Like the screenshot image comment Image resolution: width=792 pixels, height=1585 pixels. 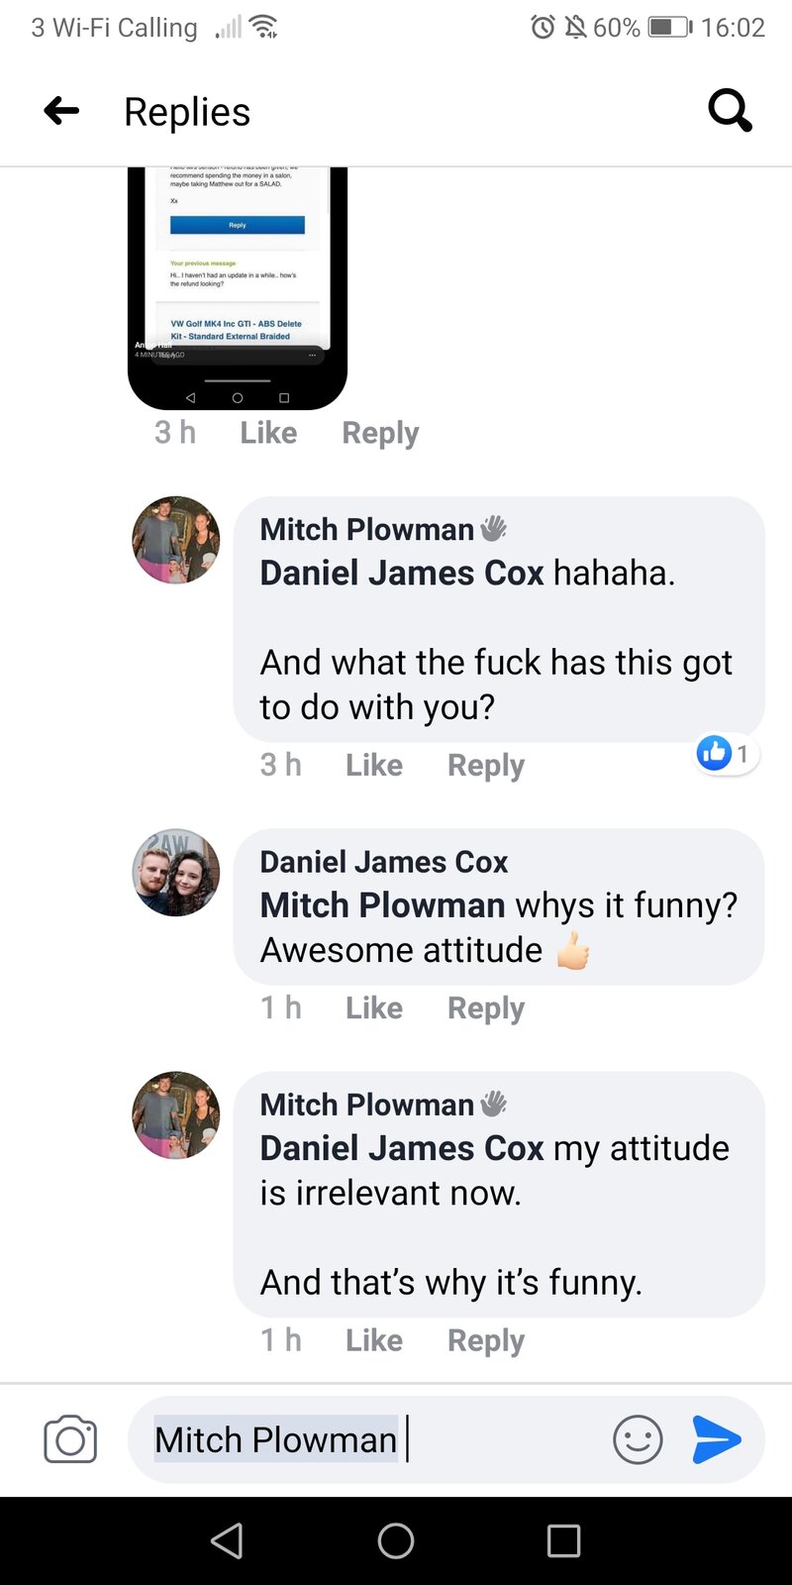coord(268,433)
